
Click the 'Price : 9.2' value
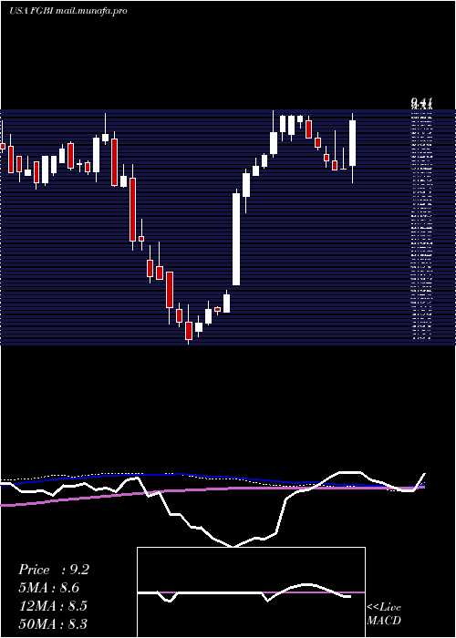point(53,570)
